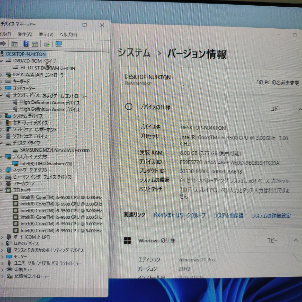Click the scan hardware monitor toolbar icon
The width and height of the screenshot is (302, 302).
pyautogui.click(x=59, y=44)
